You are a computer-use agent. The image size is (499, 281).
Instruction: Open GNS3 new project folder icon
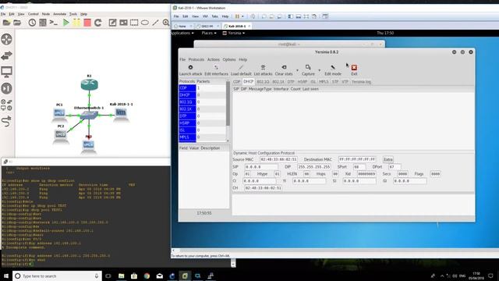tap(6, 23)
